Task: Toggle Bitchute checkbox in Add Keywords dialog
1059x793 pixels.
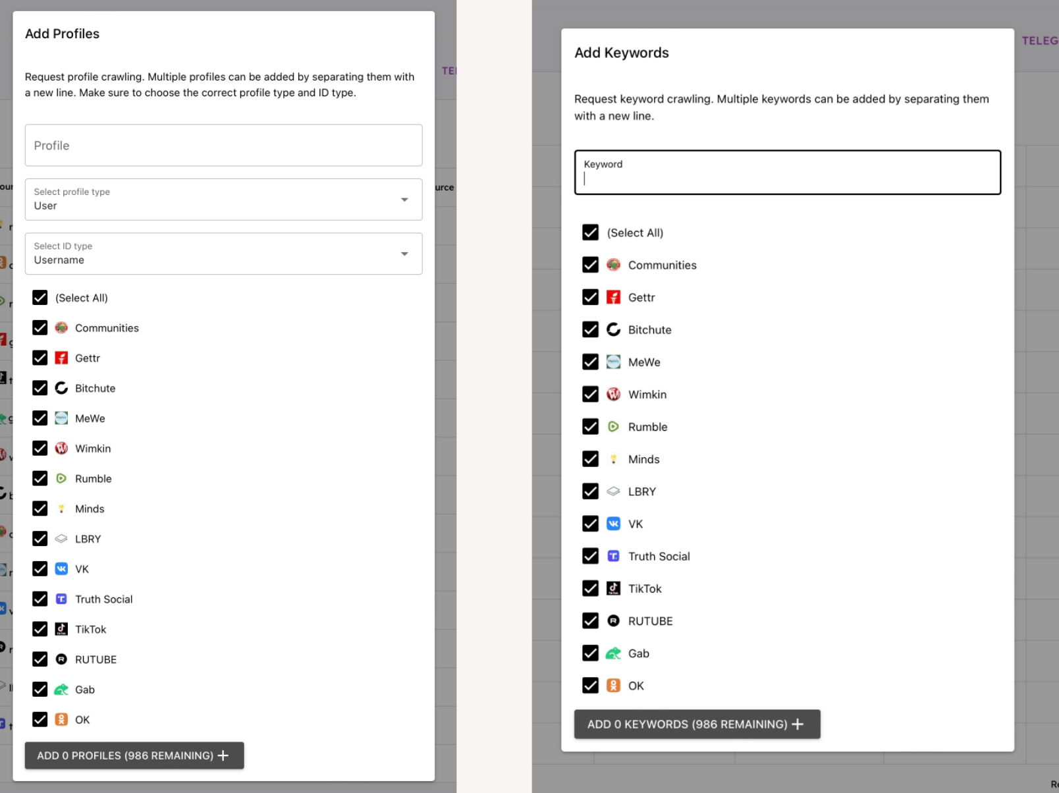Action: 591,329
